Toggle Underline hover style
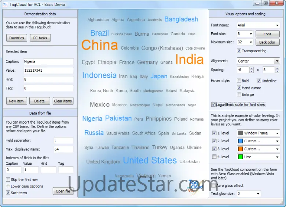Screen dimensions: 286x207 click(258, 81)
